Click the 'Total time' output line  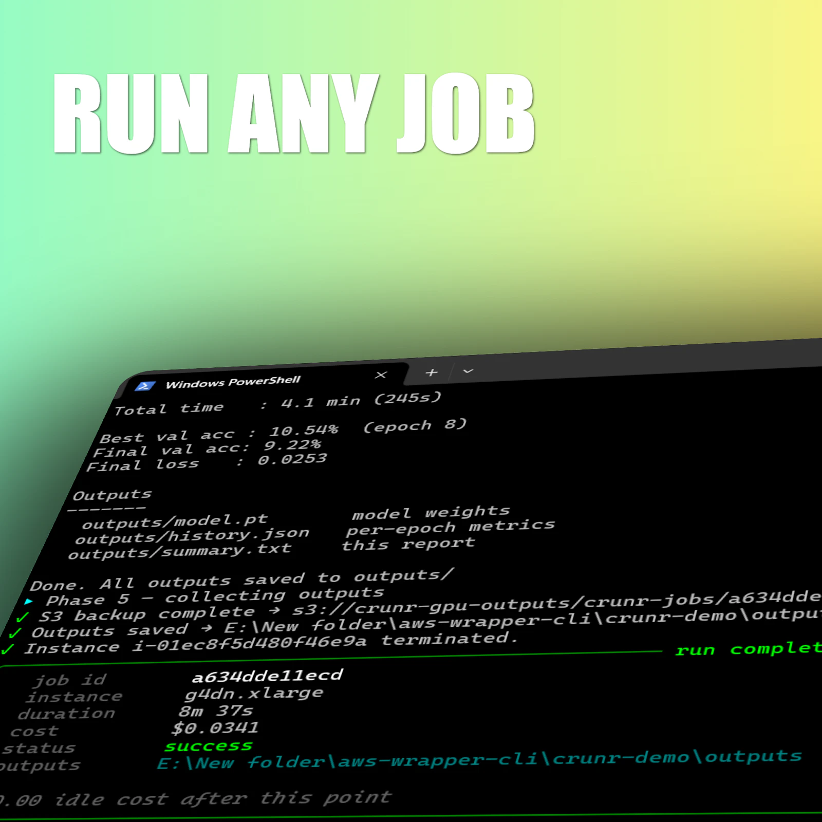(278, 403)
